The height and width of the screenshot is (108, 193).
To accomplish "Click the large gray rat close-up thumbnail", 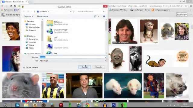I will 21,86.
